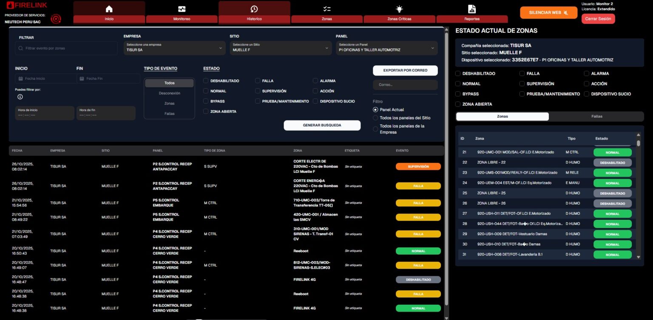Choose Desconexión in the Tipo de Evento list
The width and height of the screenshot is (653, 320).
click(169, 93)
